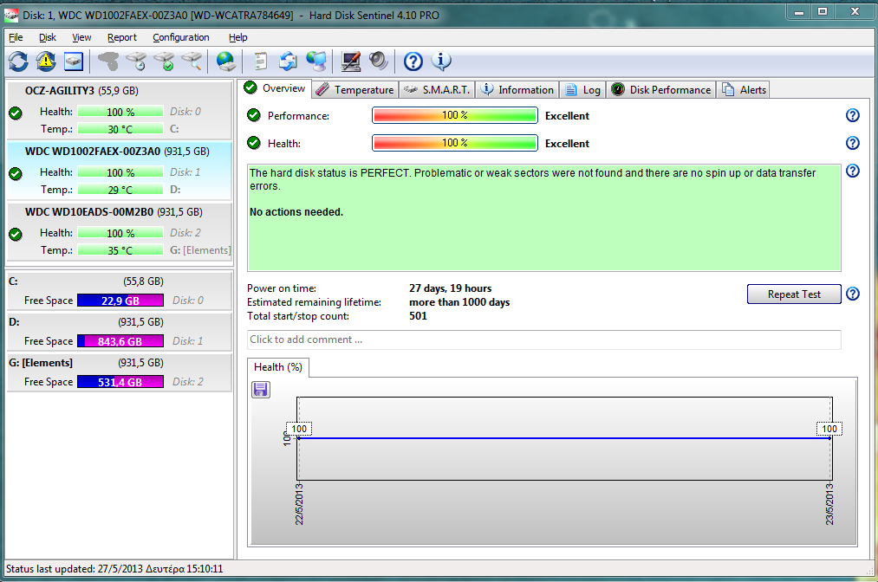Click the 22/5/2013 date label on graph
Viewport: 878px width, 582px height.
point(299,504)
